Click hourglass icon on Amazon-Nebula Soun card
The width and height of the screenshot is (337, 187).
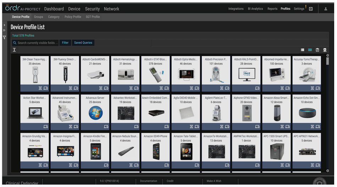pyautogui.click(x=131, y=165)
